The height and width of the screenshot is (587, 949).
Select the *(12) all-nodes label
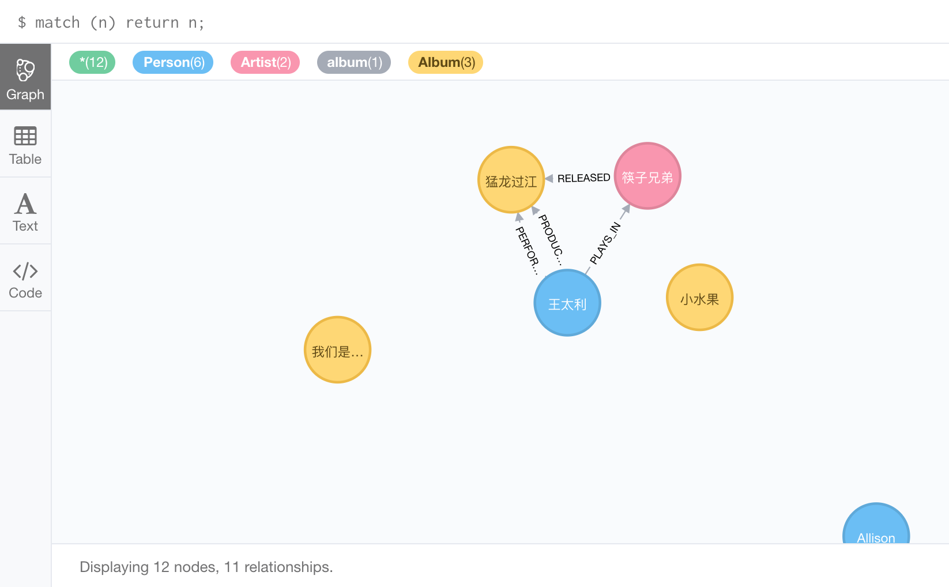(x=92, y=62)
